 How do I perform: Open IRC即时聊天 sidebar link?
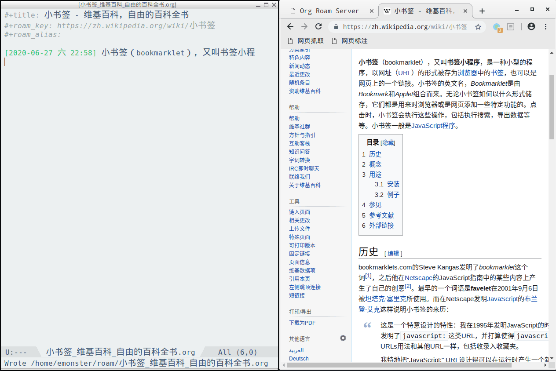click(x=304, y=168)
